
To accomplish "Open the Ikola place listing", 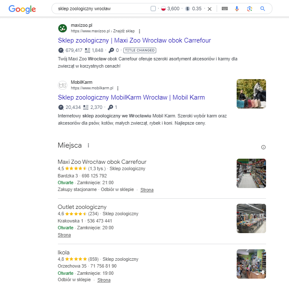I will click(63, 252).
